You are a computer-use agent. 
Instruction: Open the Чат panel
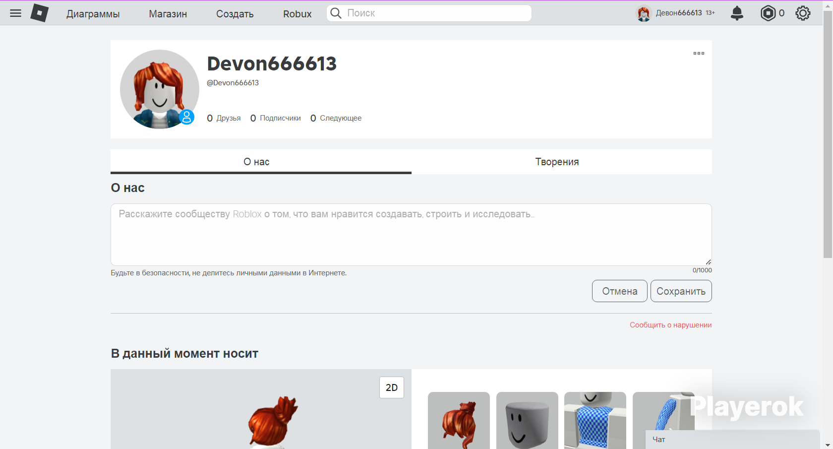tap(732, 440)
